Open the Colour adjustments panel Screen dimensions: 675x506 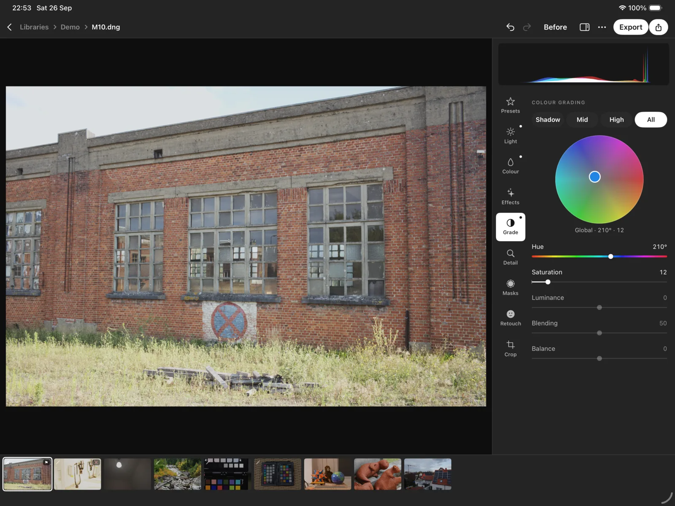pyautogui.click(x=510, y=166)
